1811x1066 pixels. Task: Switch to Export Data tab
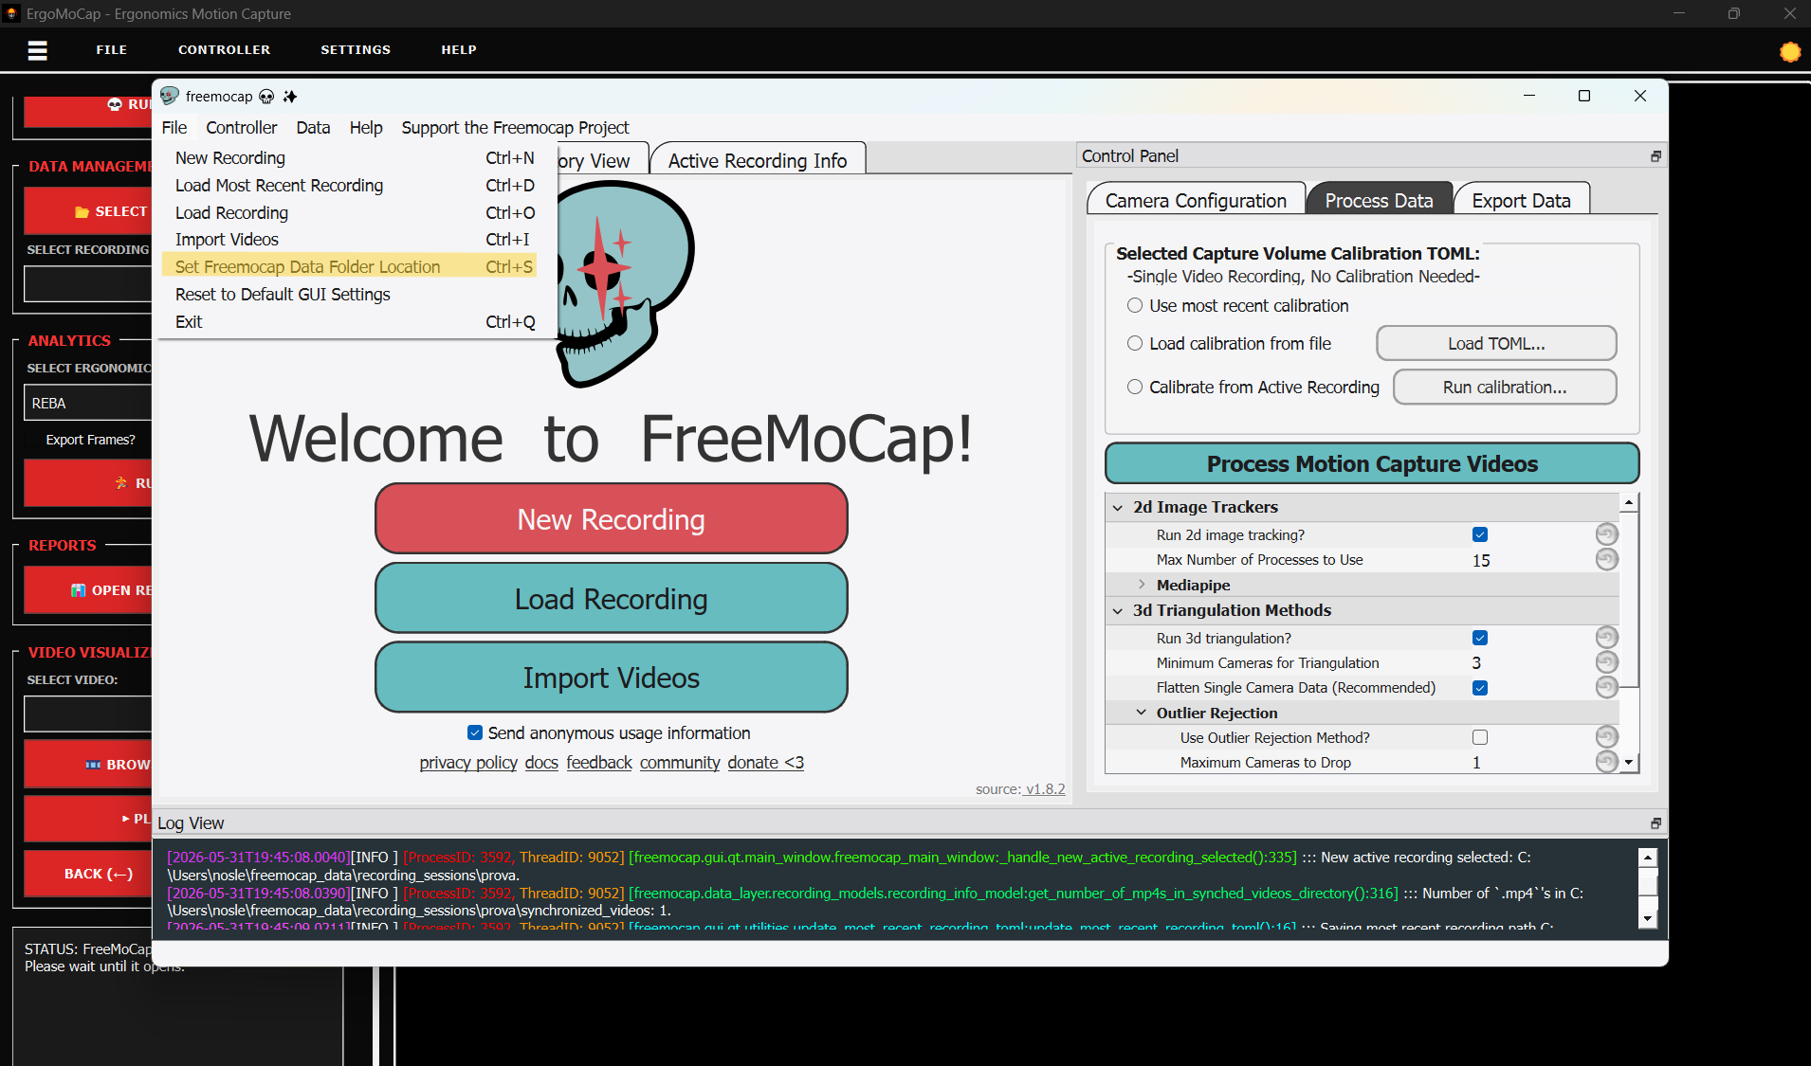point(1521,200)
